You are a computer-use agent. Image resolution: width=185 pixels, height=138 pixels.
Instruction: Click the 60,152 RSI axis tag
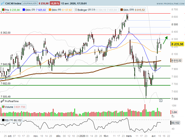(x=175, y=123)
